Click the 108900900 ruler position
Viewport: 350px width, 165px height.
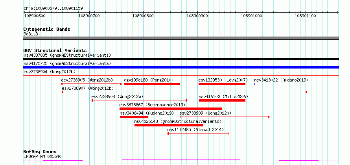coord(197,16)
